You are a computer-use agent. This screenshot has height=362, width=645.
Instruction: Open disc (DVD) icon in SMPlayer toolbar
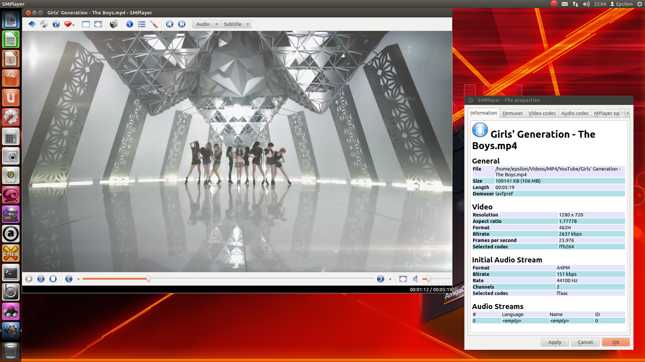(x=44, y=24)
